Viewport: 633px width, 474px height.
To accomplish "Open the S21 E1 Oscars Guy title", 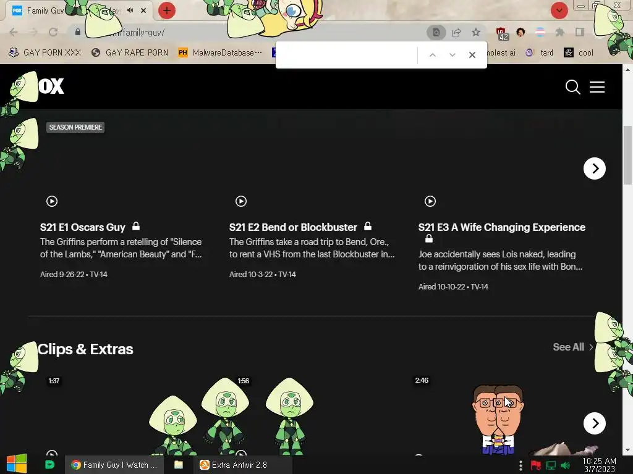I will click(x=83, y=227).
